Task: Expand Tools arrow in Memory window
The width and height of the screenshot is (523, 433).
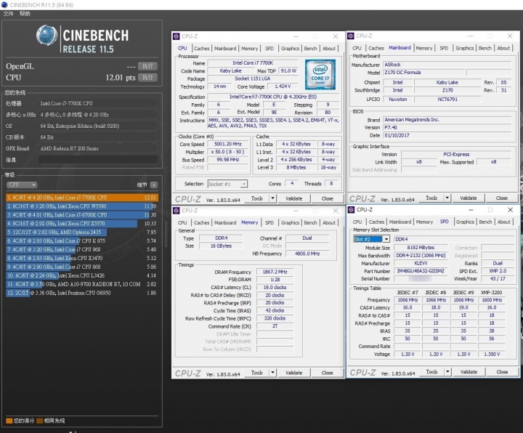Action: [272, 373]
